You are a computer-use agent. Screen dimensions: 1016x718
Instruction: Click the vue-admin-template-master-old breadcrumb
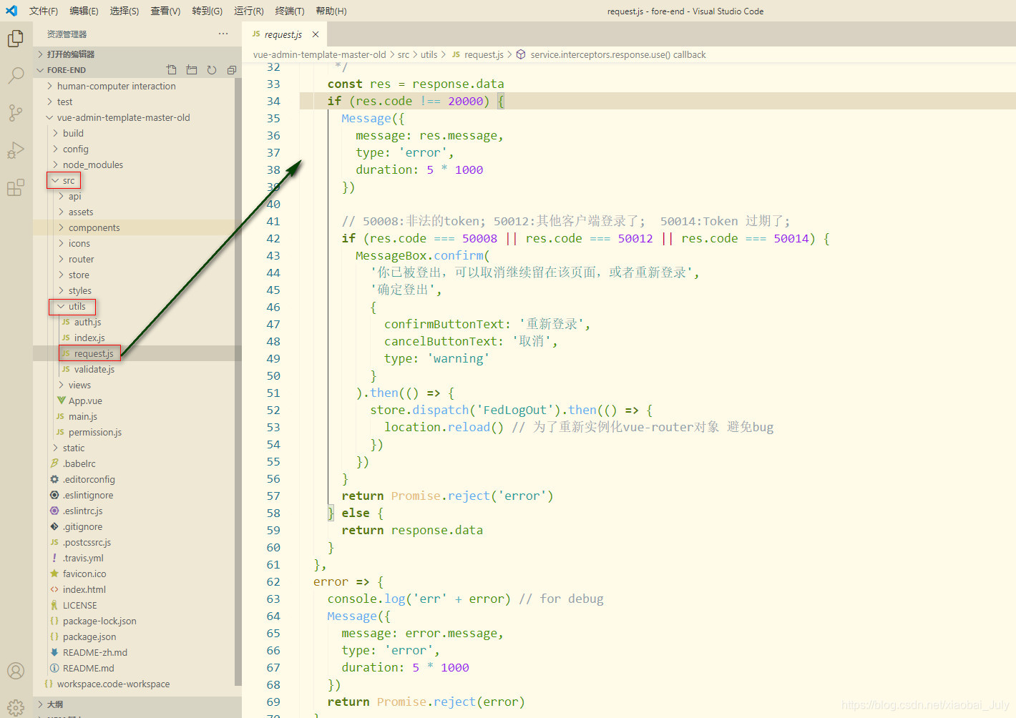point(319,54)
